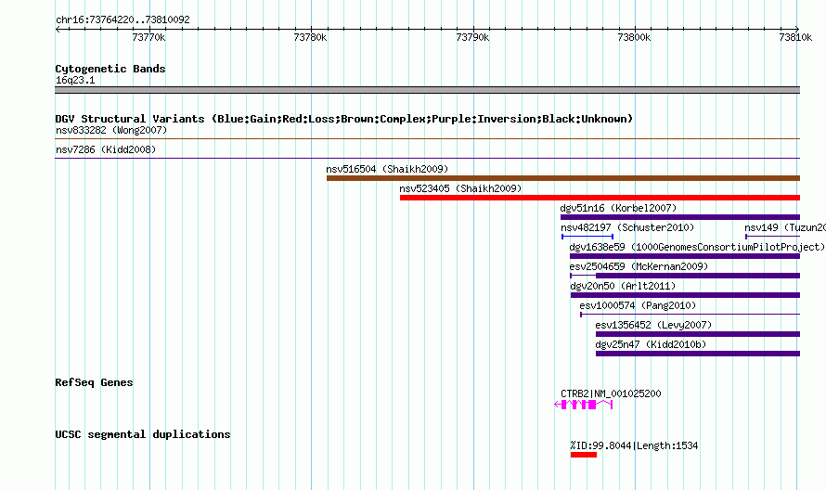Image resolution: width=826 pixels, height=490 pixels.
Task: Click the esv1000574 (Pang2010) text label
Action: coord(638,305)
